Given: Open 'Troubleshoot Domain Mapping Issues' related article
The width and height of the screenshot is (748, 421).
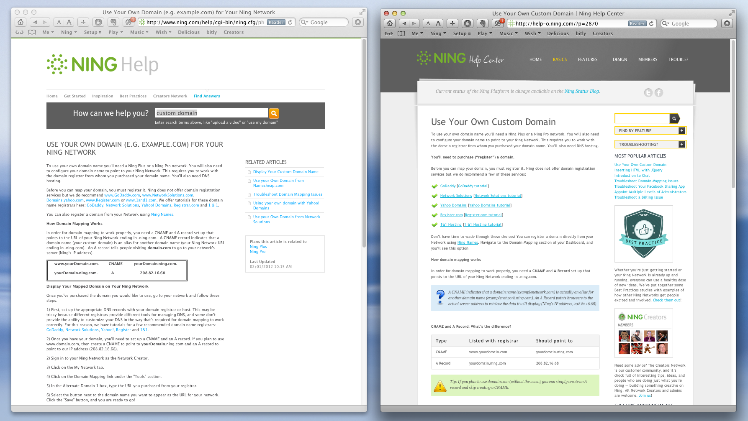Looking at the screenshot, I should 288,194.
